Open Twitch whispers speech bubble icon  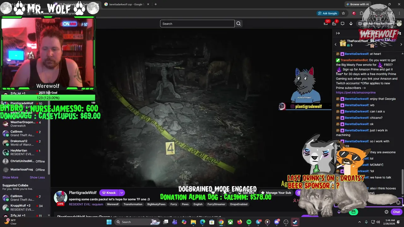[342, 24]
